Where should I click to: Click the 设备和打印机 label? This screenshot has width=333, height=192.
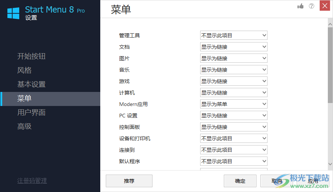[x=135, y=138]
